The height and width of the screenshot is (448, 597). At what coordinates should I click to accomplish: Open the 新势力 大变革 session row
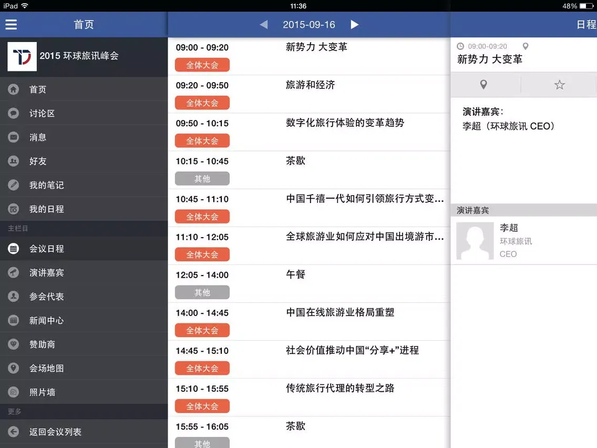pyautogui.click(x=309, y=56)
